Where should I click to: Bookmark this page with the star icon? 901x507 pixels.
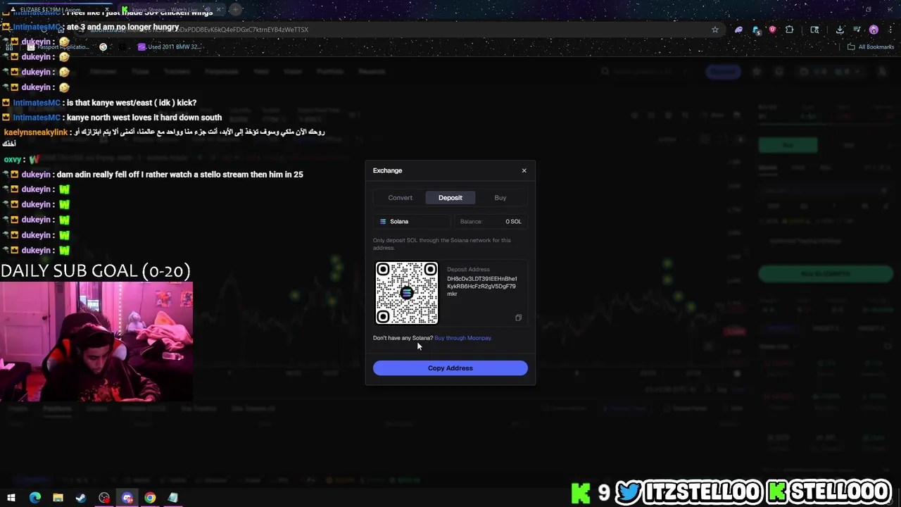(x=715, y=30)
